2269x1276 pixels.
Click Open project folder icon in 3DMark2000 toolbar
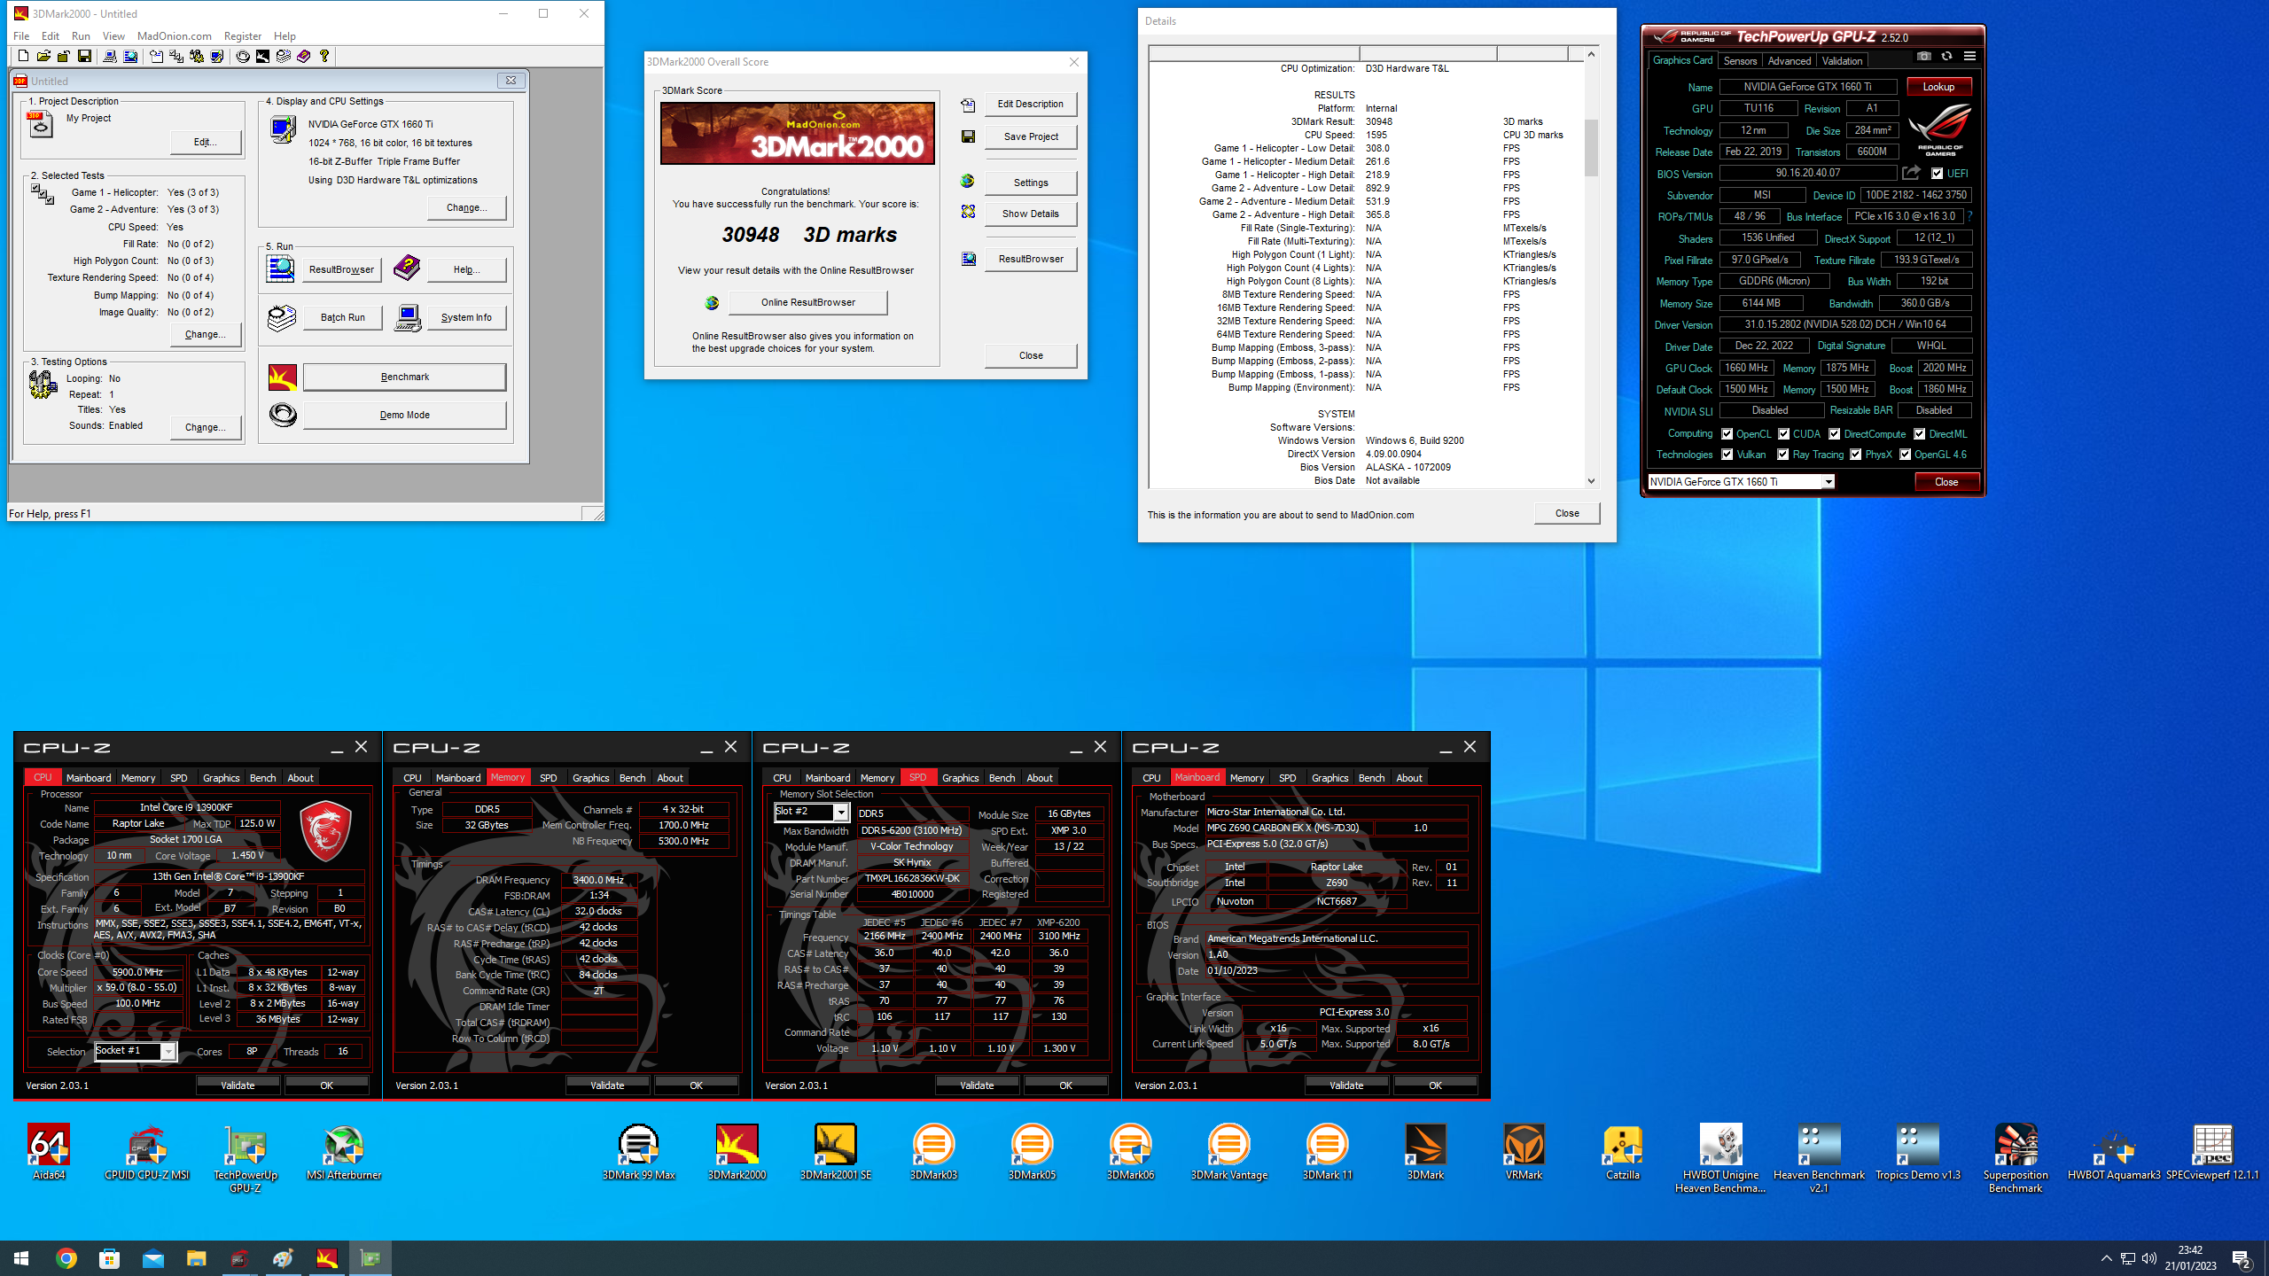point(43,56)
